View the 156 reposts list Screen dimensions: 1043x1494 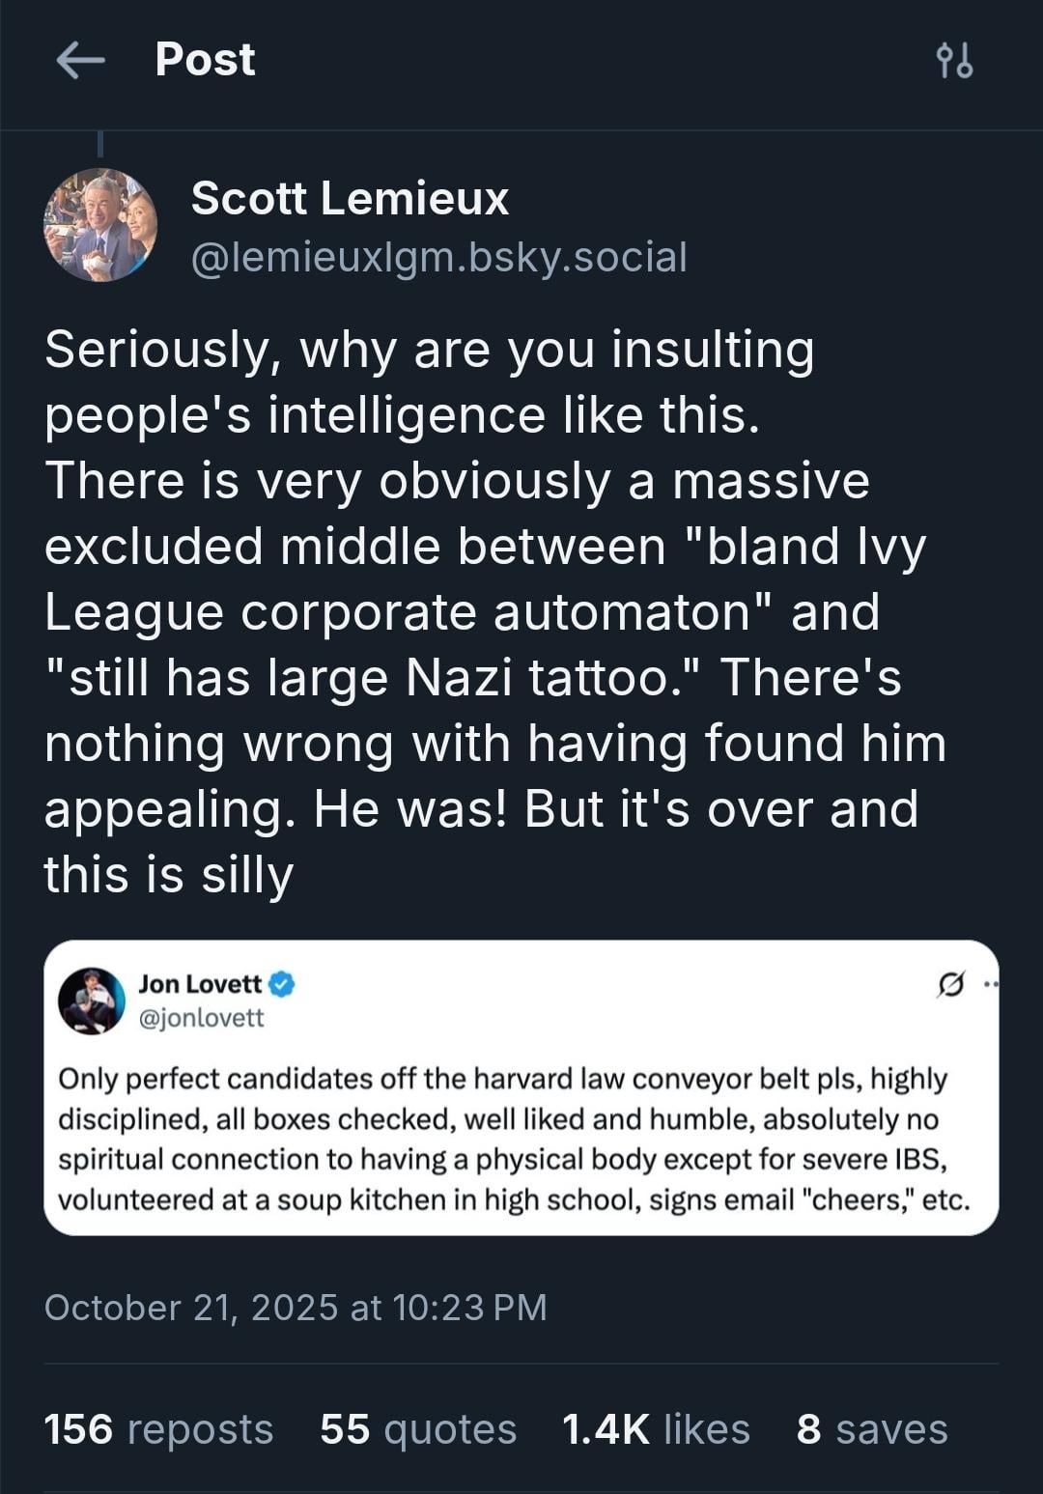158,1429
